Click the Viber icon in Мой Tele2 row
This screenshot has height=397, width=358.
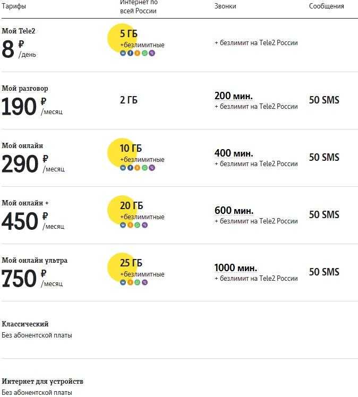click(x=152, y=53)
